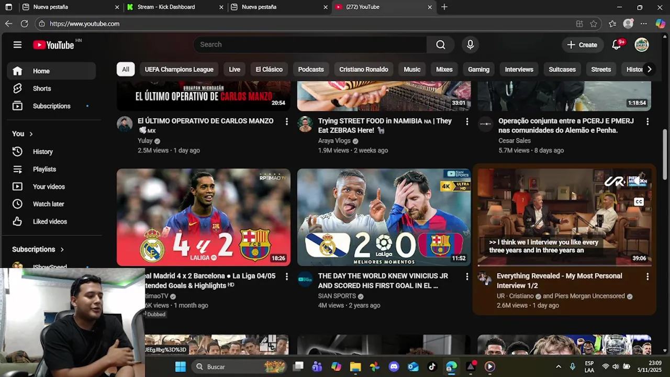This screenshot has width=670, height=377.
Task: Open browser tab actions menu icon
Action: (8, 7)
